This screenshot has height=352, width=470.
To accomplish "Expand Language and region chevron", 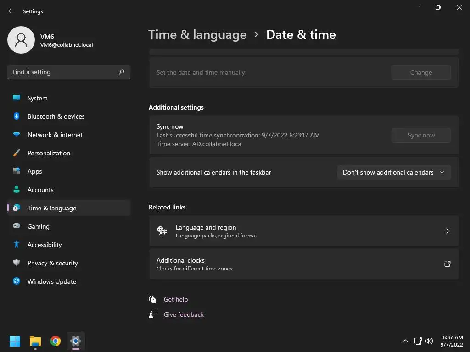I will click(x=447, y=231).
